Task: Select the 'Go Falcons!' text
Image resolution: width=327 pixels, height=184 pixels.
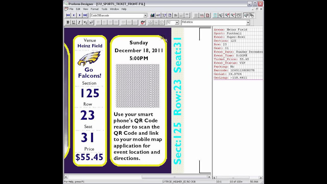Action: pyautogui.click(x=90, y=73)
